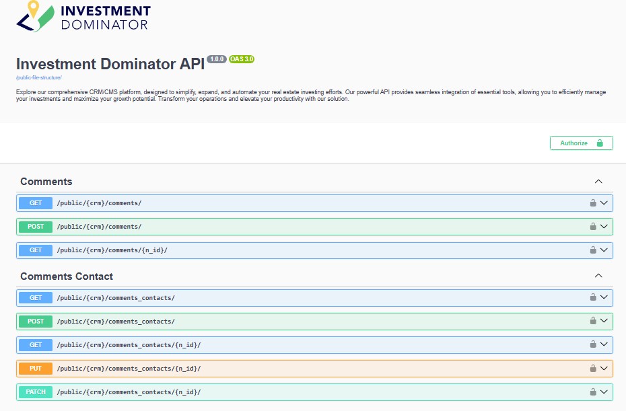Expand PATCH comments_contacts chevron arrow
The image size is (626, 411).
[604, 392]
